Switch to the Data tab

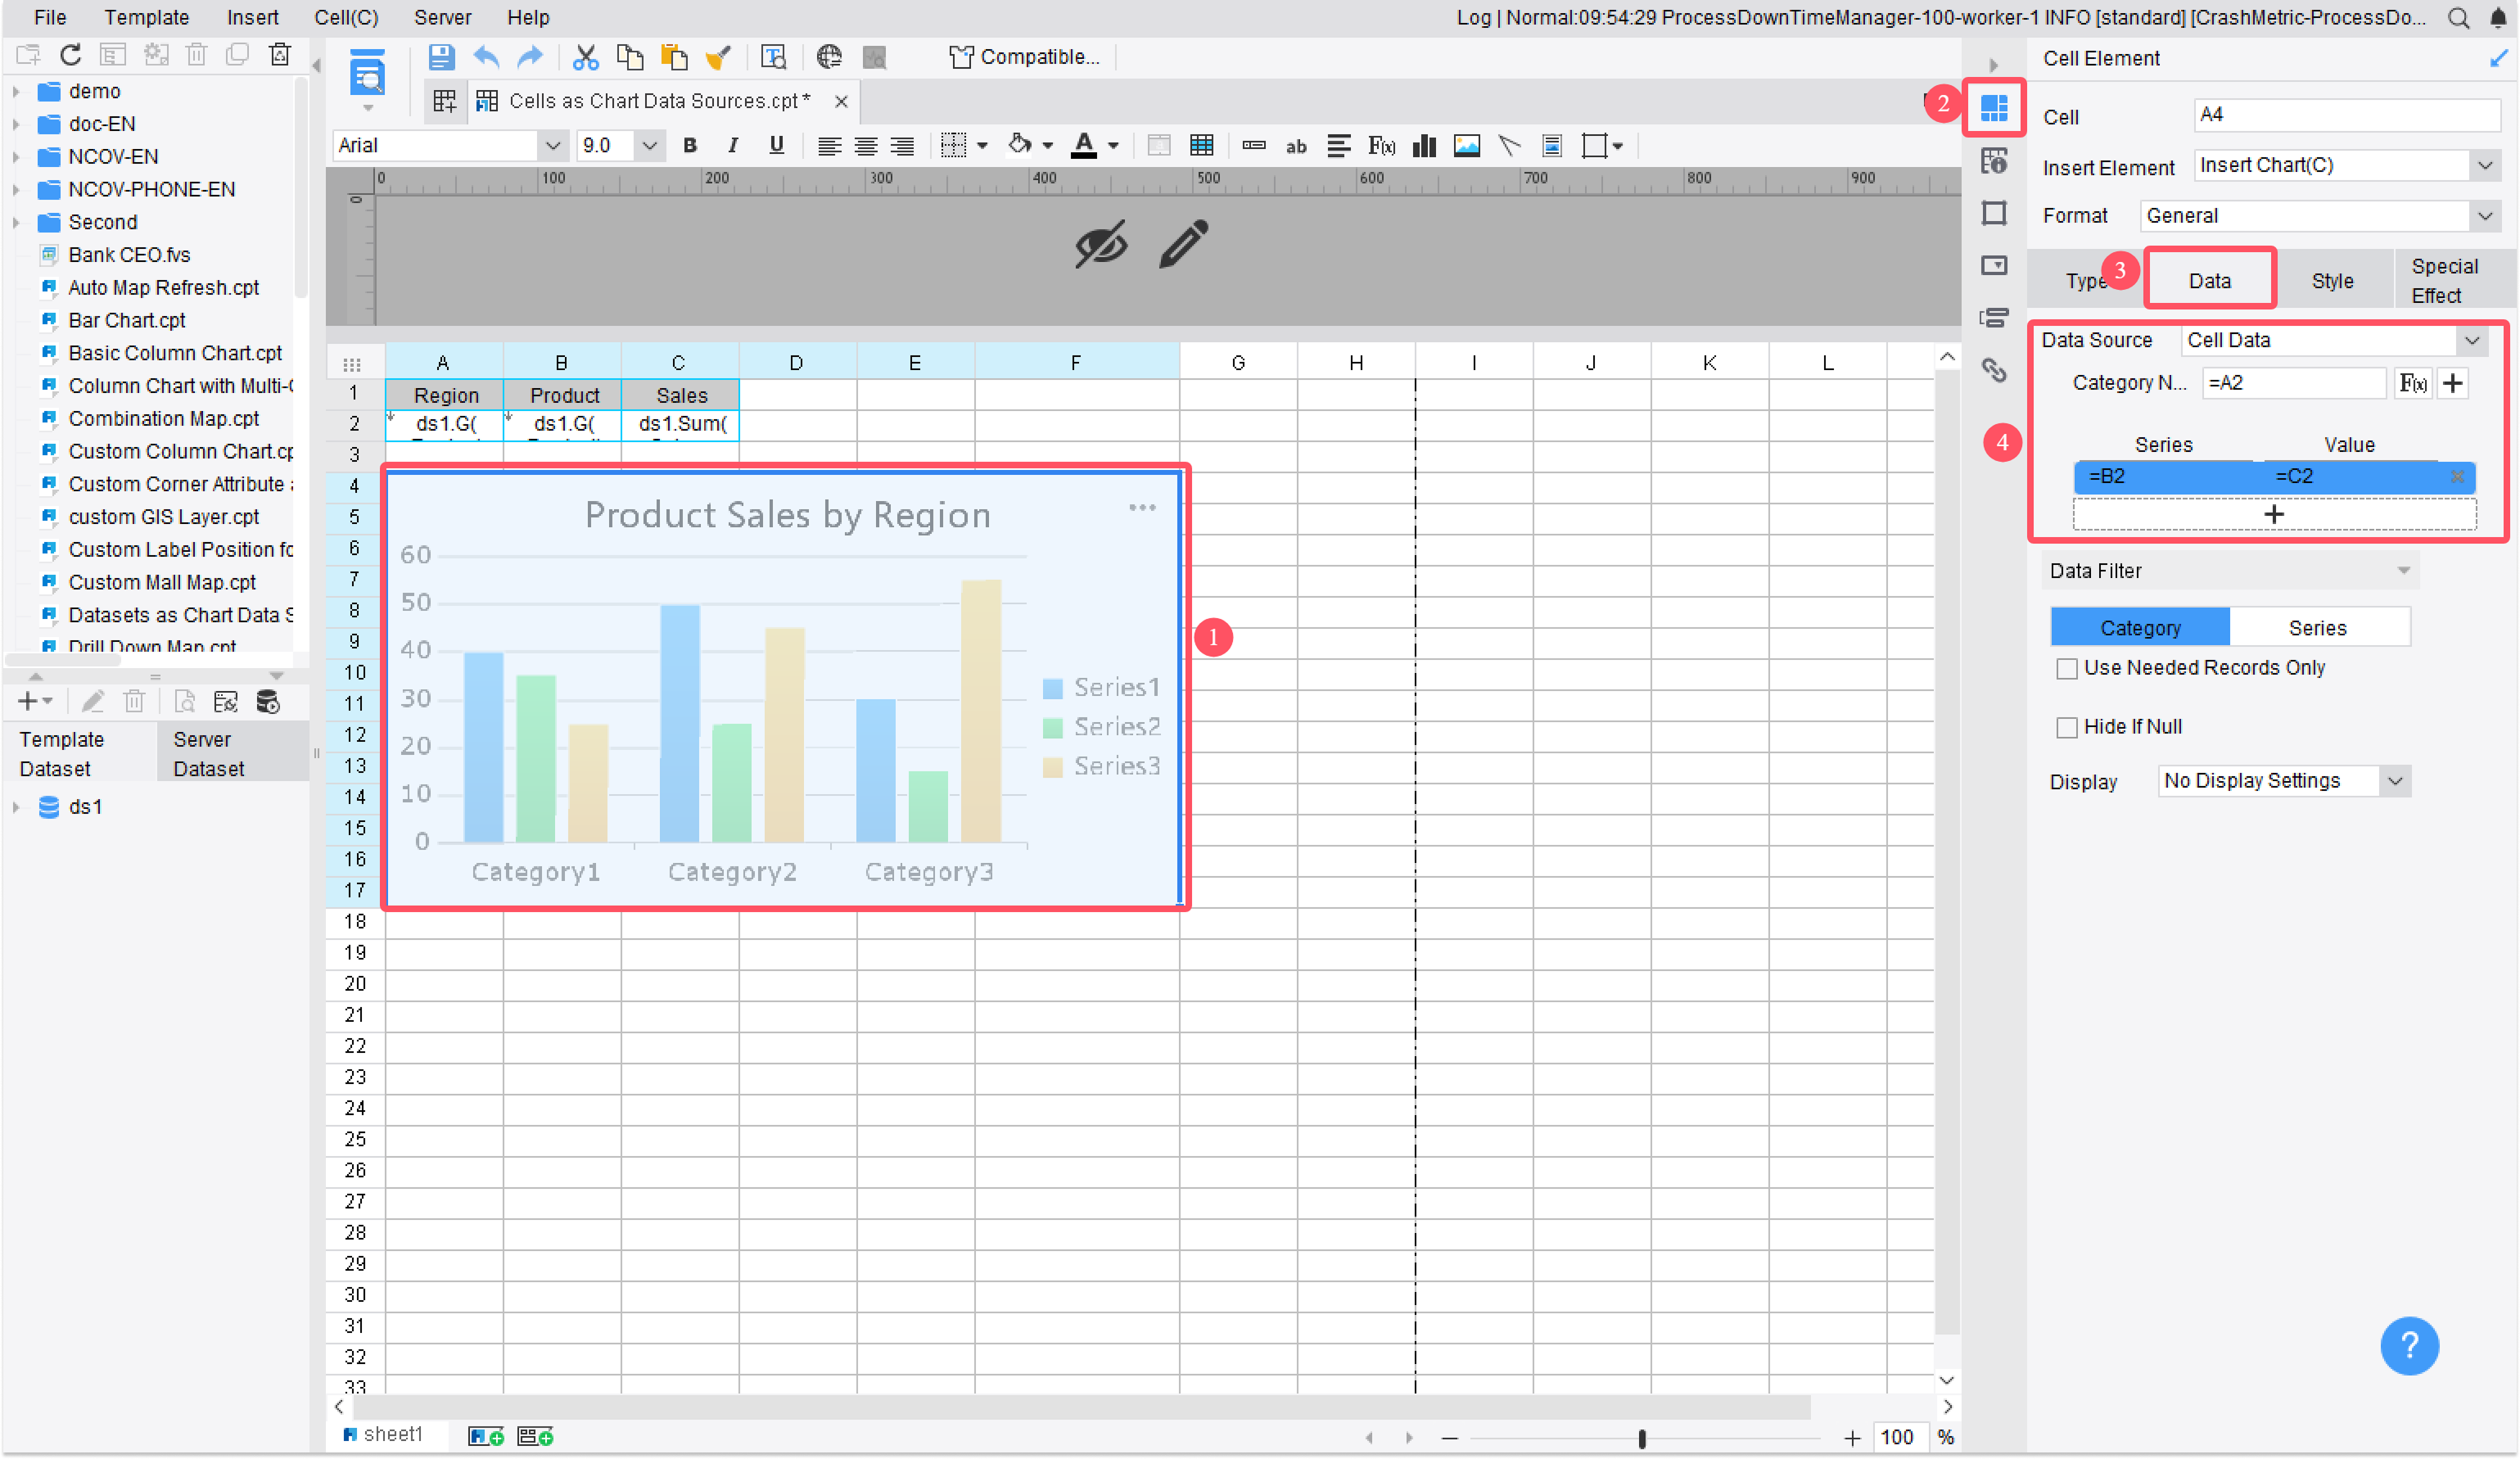(2209, 281)
